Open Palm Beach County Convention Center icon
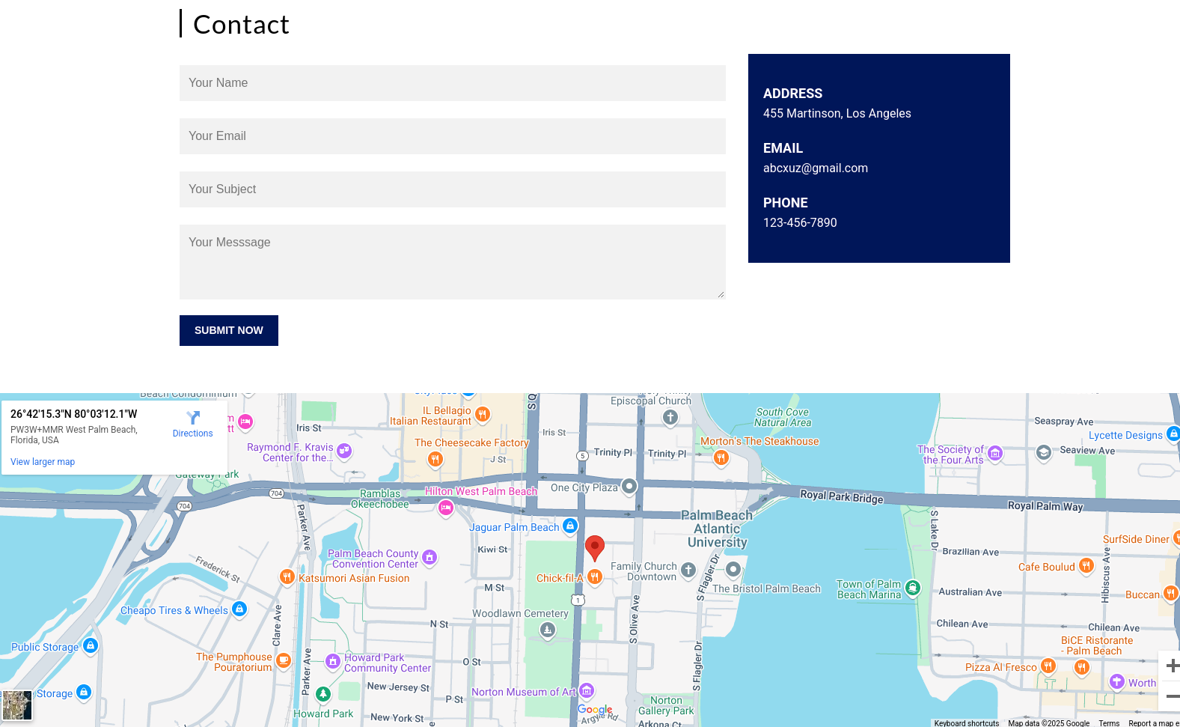Screen dimensions: 1180x727 pyautogui.click(x=429, y=557)
